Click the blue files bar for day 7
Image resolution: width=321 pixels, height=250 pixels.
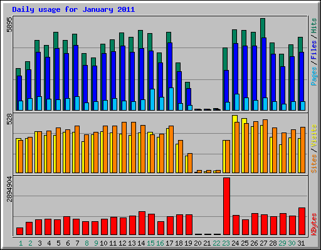pyautogui.click(x=76, y=71)
